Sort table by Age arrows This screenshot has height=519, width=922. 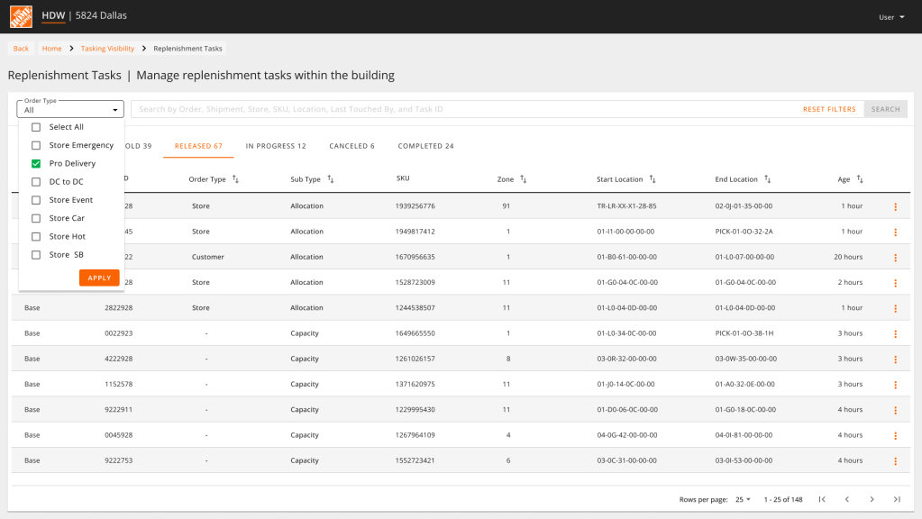tap(860, 179)
